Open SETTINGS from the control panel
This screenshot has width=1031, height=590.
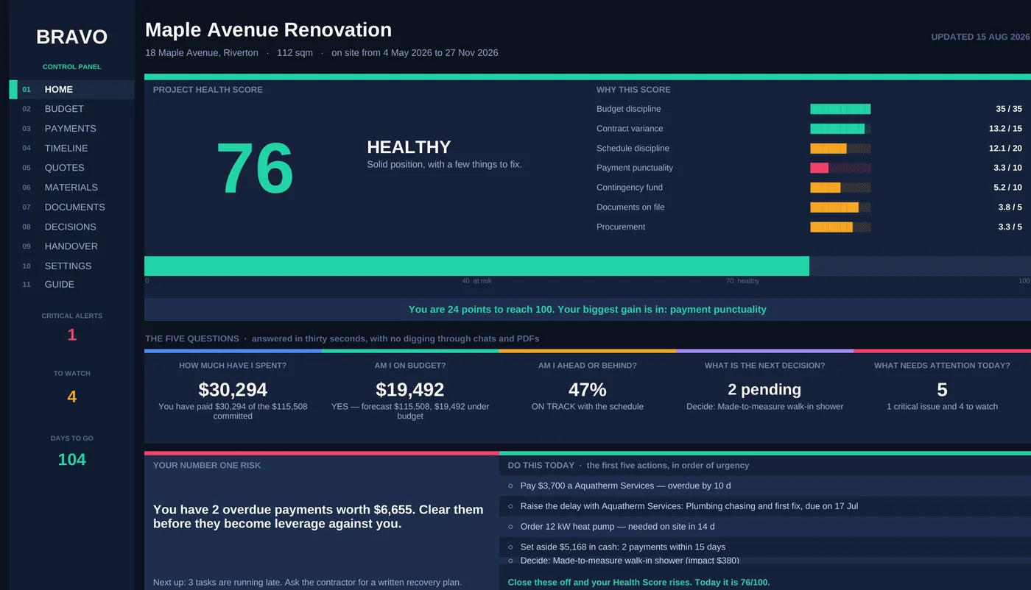coord(71,266)
